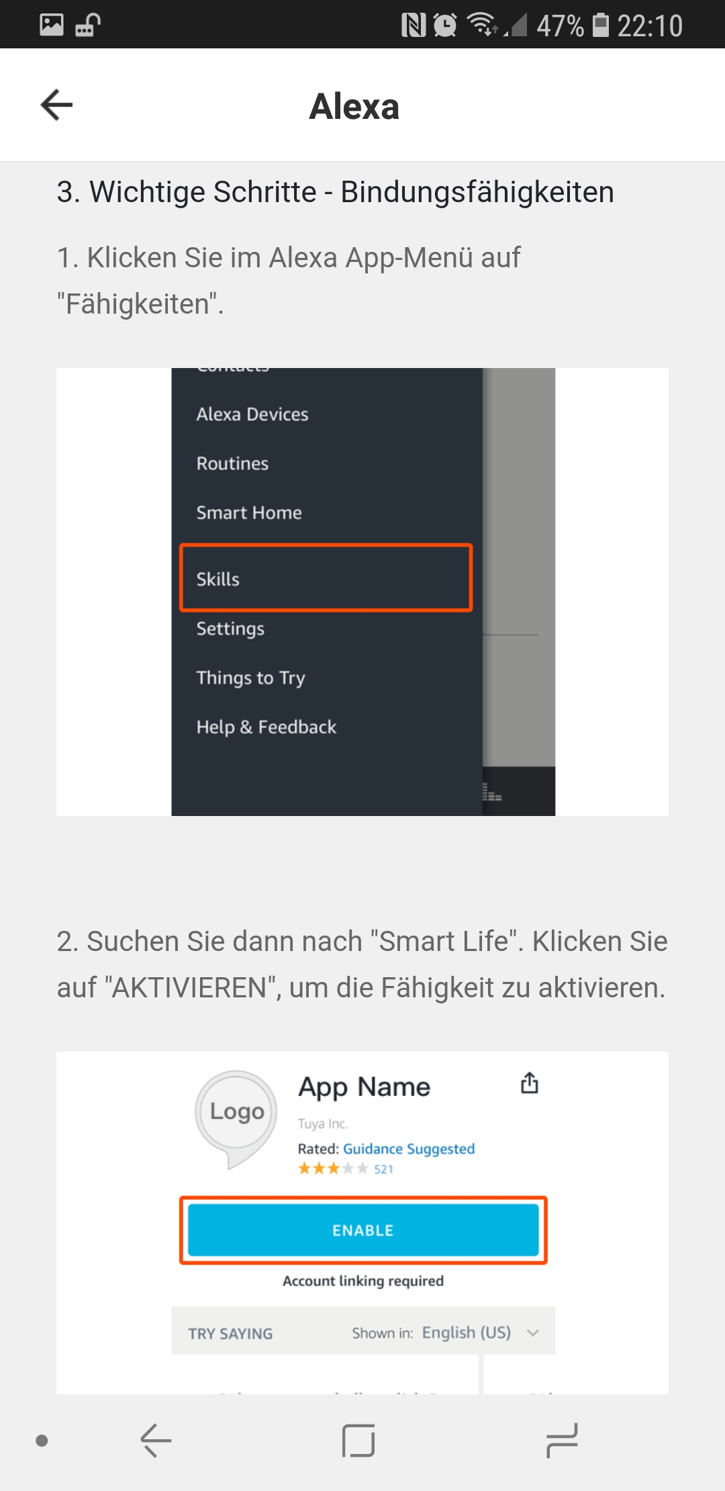Viewport: 725px width, 1491px height.
Task: Tap the small dot at navigation bar left
Action: [42, 1441]
